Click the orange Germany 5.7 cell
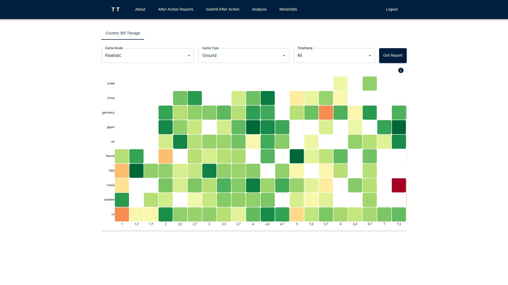The image size is (508, 285). point(326,113)
